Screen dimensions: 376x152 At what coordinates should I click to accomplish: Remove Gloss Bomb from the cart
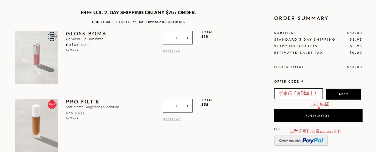pos(172,51)
